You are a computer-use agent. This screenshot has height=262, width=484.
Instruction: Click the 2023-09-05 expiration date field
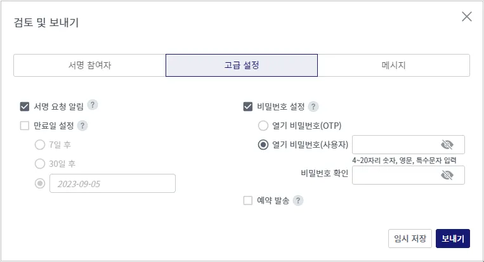tap(112, 183)
